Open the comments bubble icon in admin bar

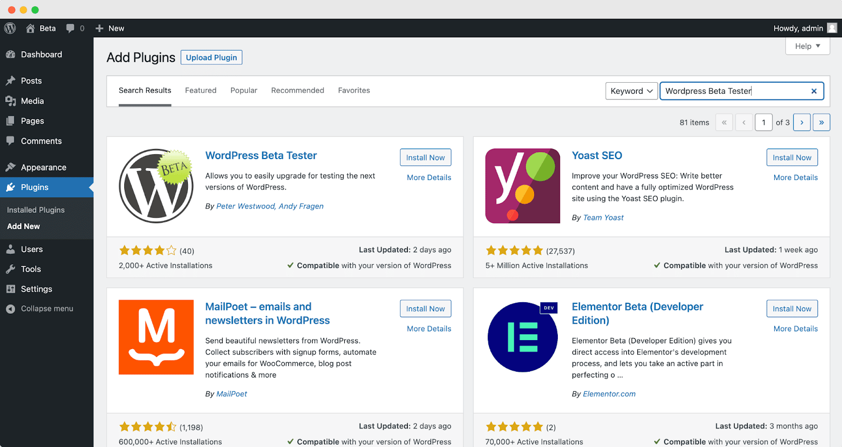point(70,28)
